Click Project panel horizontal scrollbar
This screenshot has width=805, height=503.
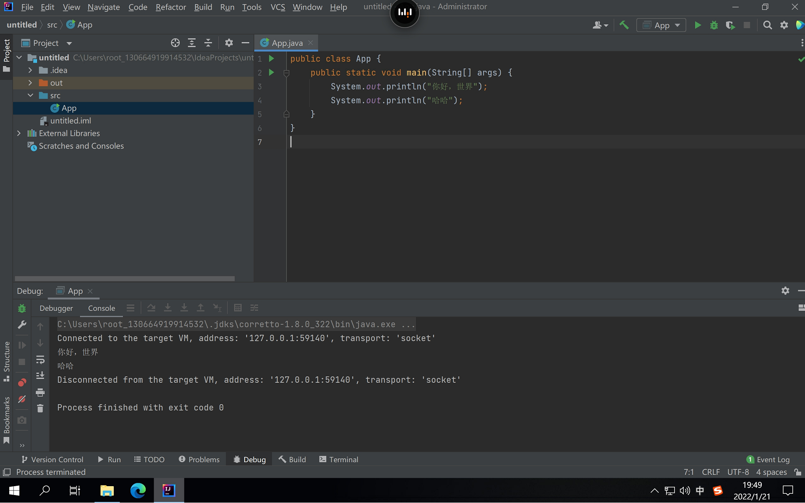[125, 278]
